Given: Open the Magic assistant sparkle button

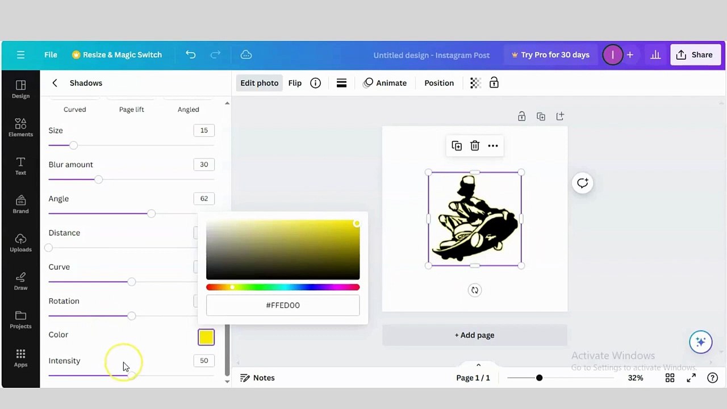Looking at the screenshot, I should 701,342.
